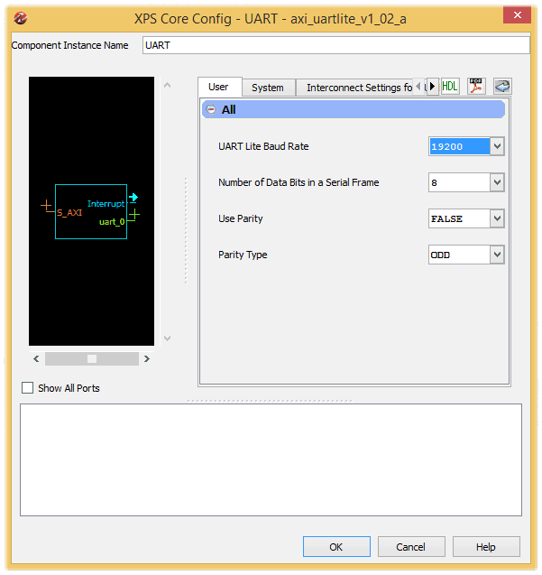Open the UART Lite Baud Rate dropdown
The image size is (542, 575).
[x=497, y=146]
